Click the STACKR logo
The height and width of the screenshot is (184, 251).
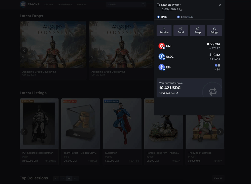click(30, 4)
